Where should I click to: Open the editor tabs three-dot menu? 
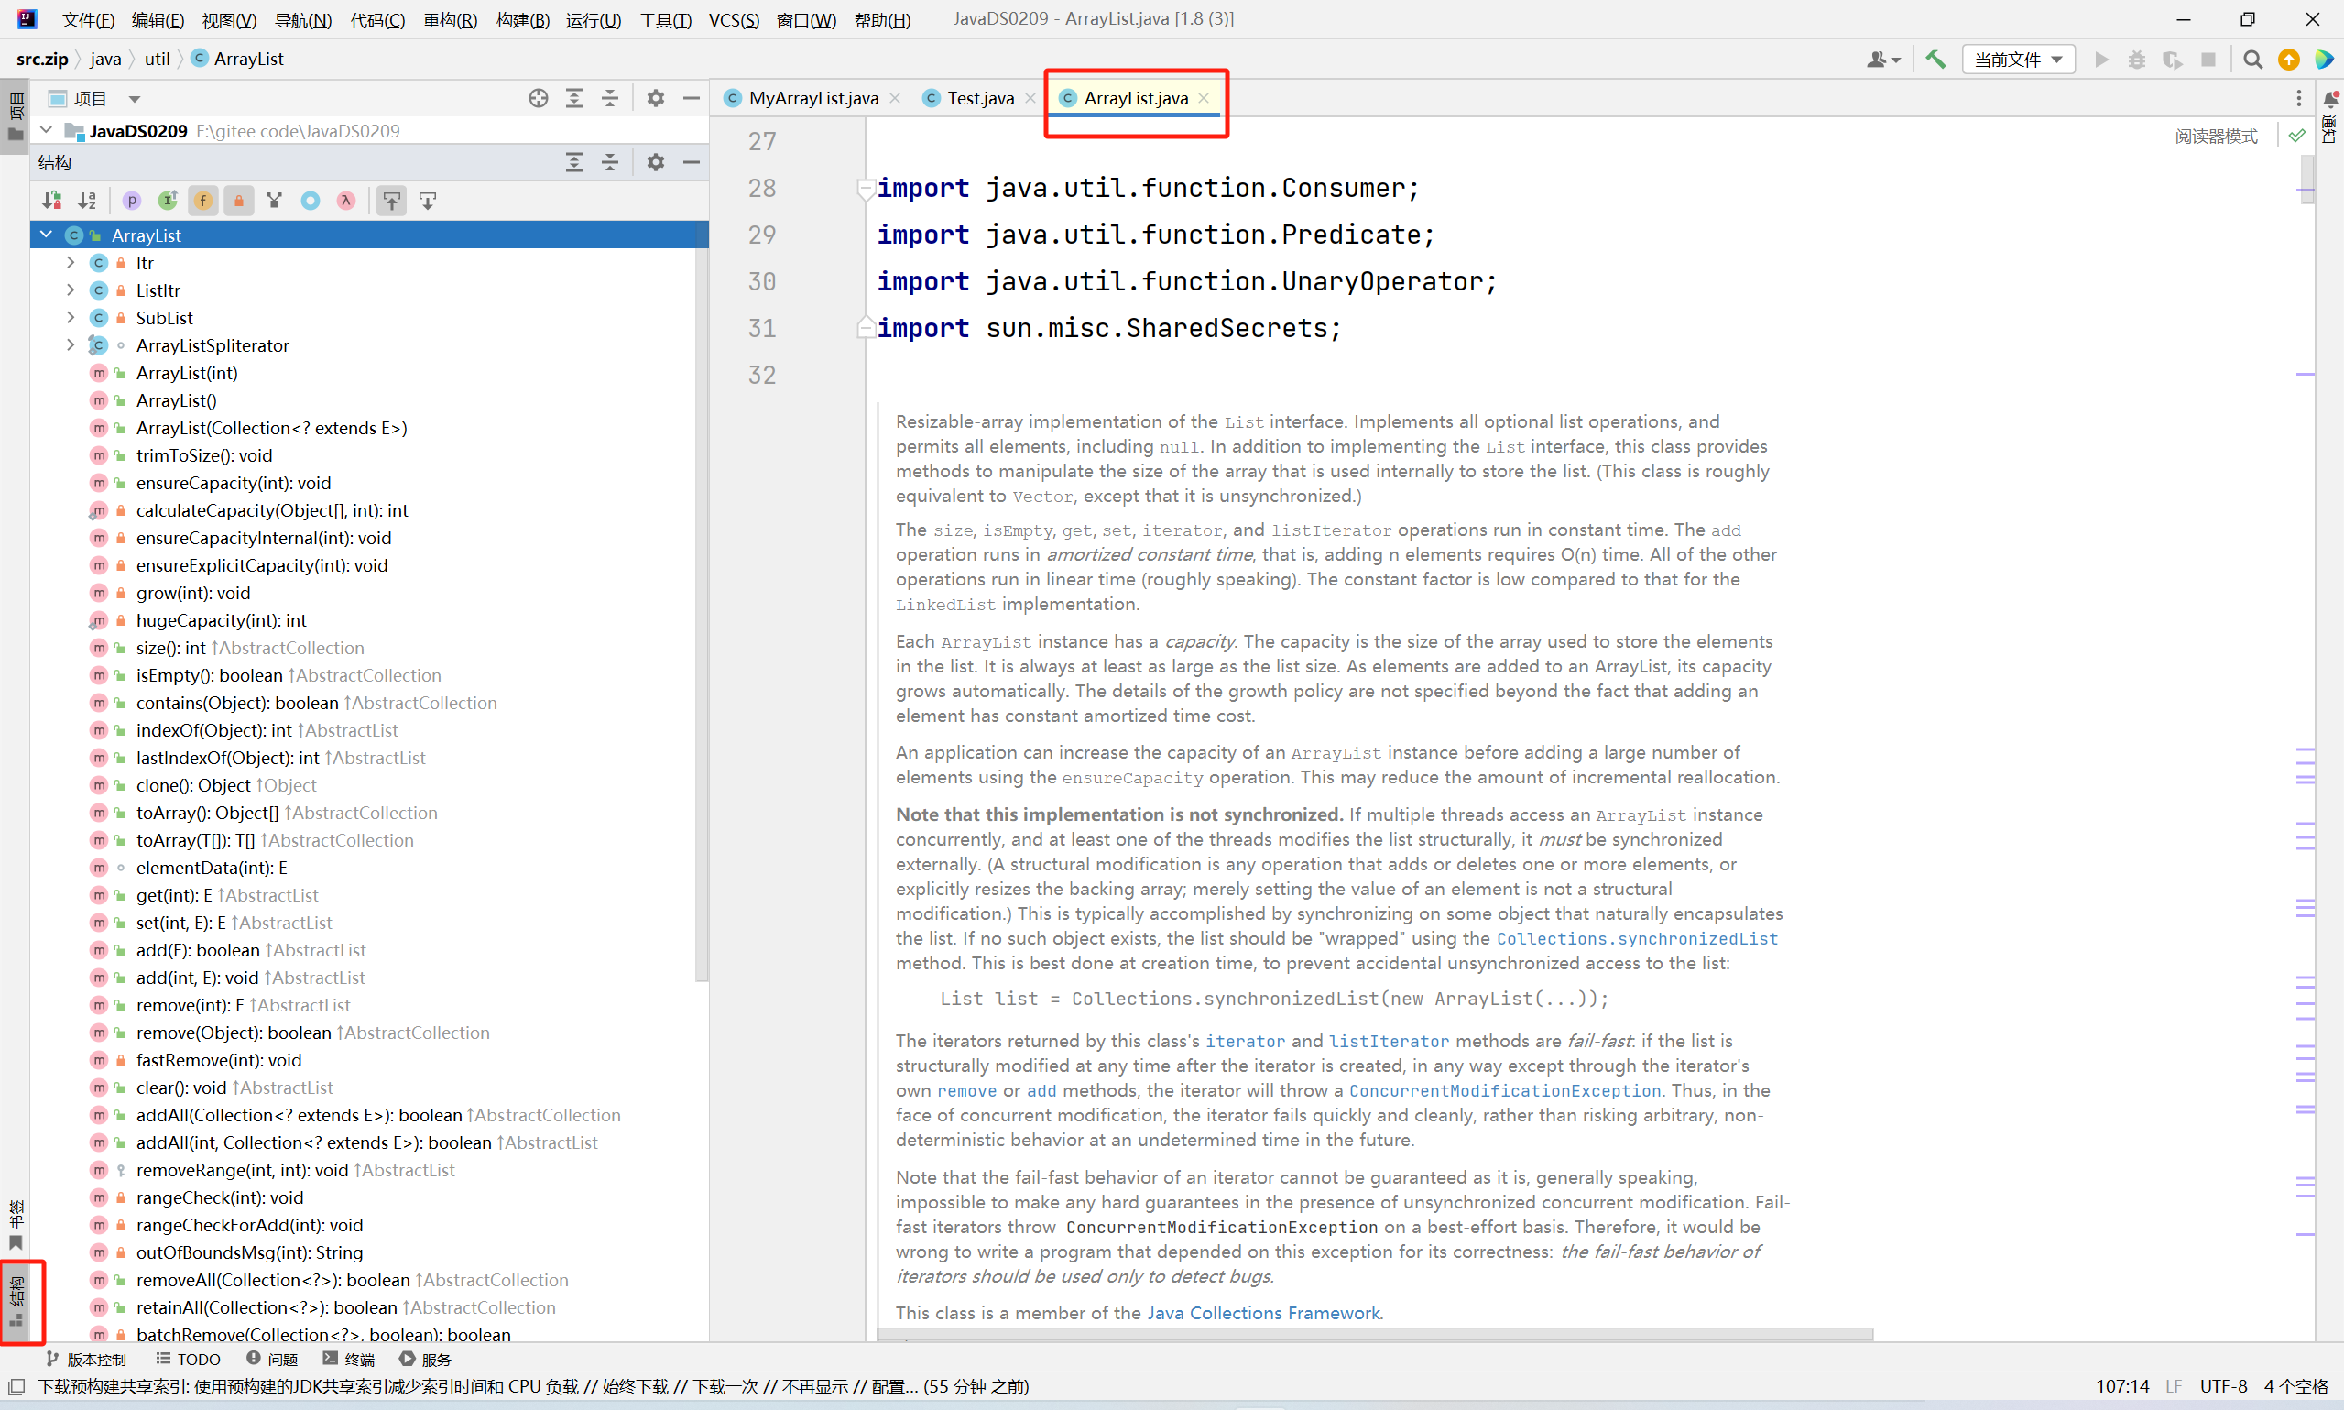tap(2298, 98)
